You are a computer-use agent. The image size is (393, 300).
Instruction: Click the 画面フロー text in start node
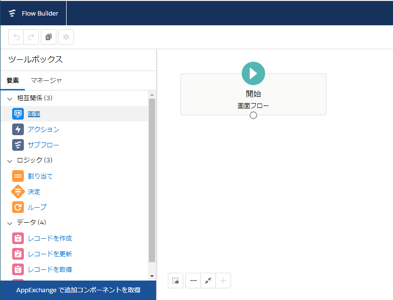coord(253,106)
